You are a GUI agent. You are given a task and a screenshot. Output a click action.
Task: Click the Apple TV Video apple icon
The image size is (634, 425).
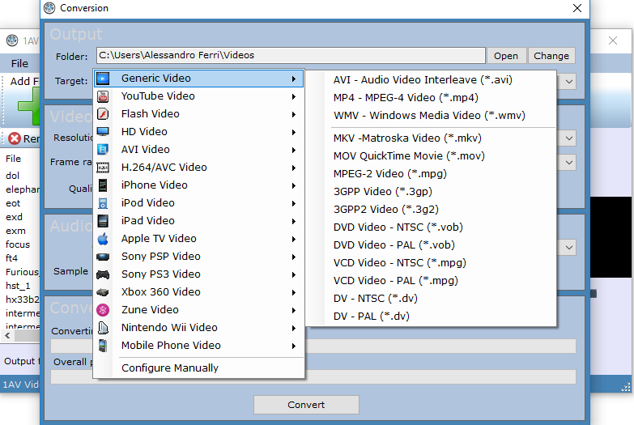[x=103, y=239]
